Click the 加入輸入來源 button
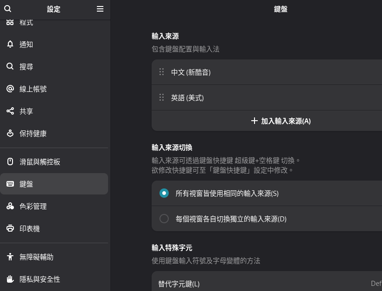The image size is (382, 291). tap(280, 121)
